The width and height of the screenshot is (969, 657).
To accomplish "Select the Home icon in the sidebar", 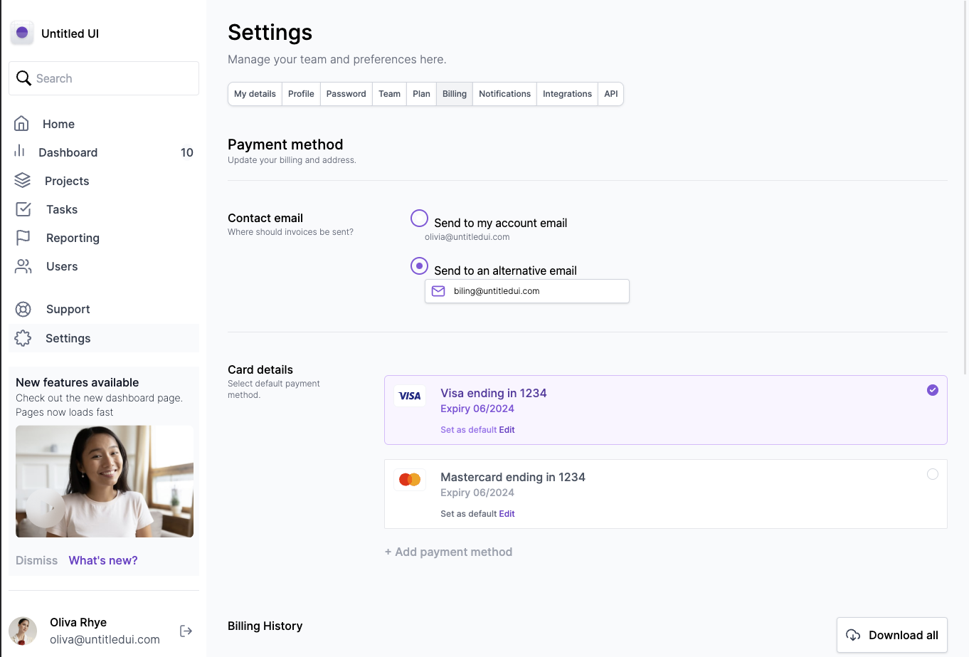I will click(23, 124).
